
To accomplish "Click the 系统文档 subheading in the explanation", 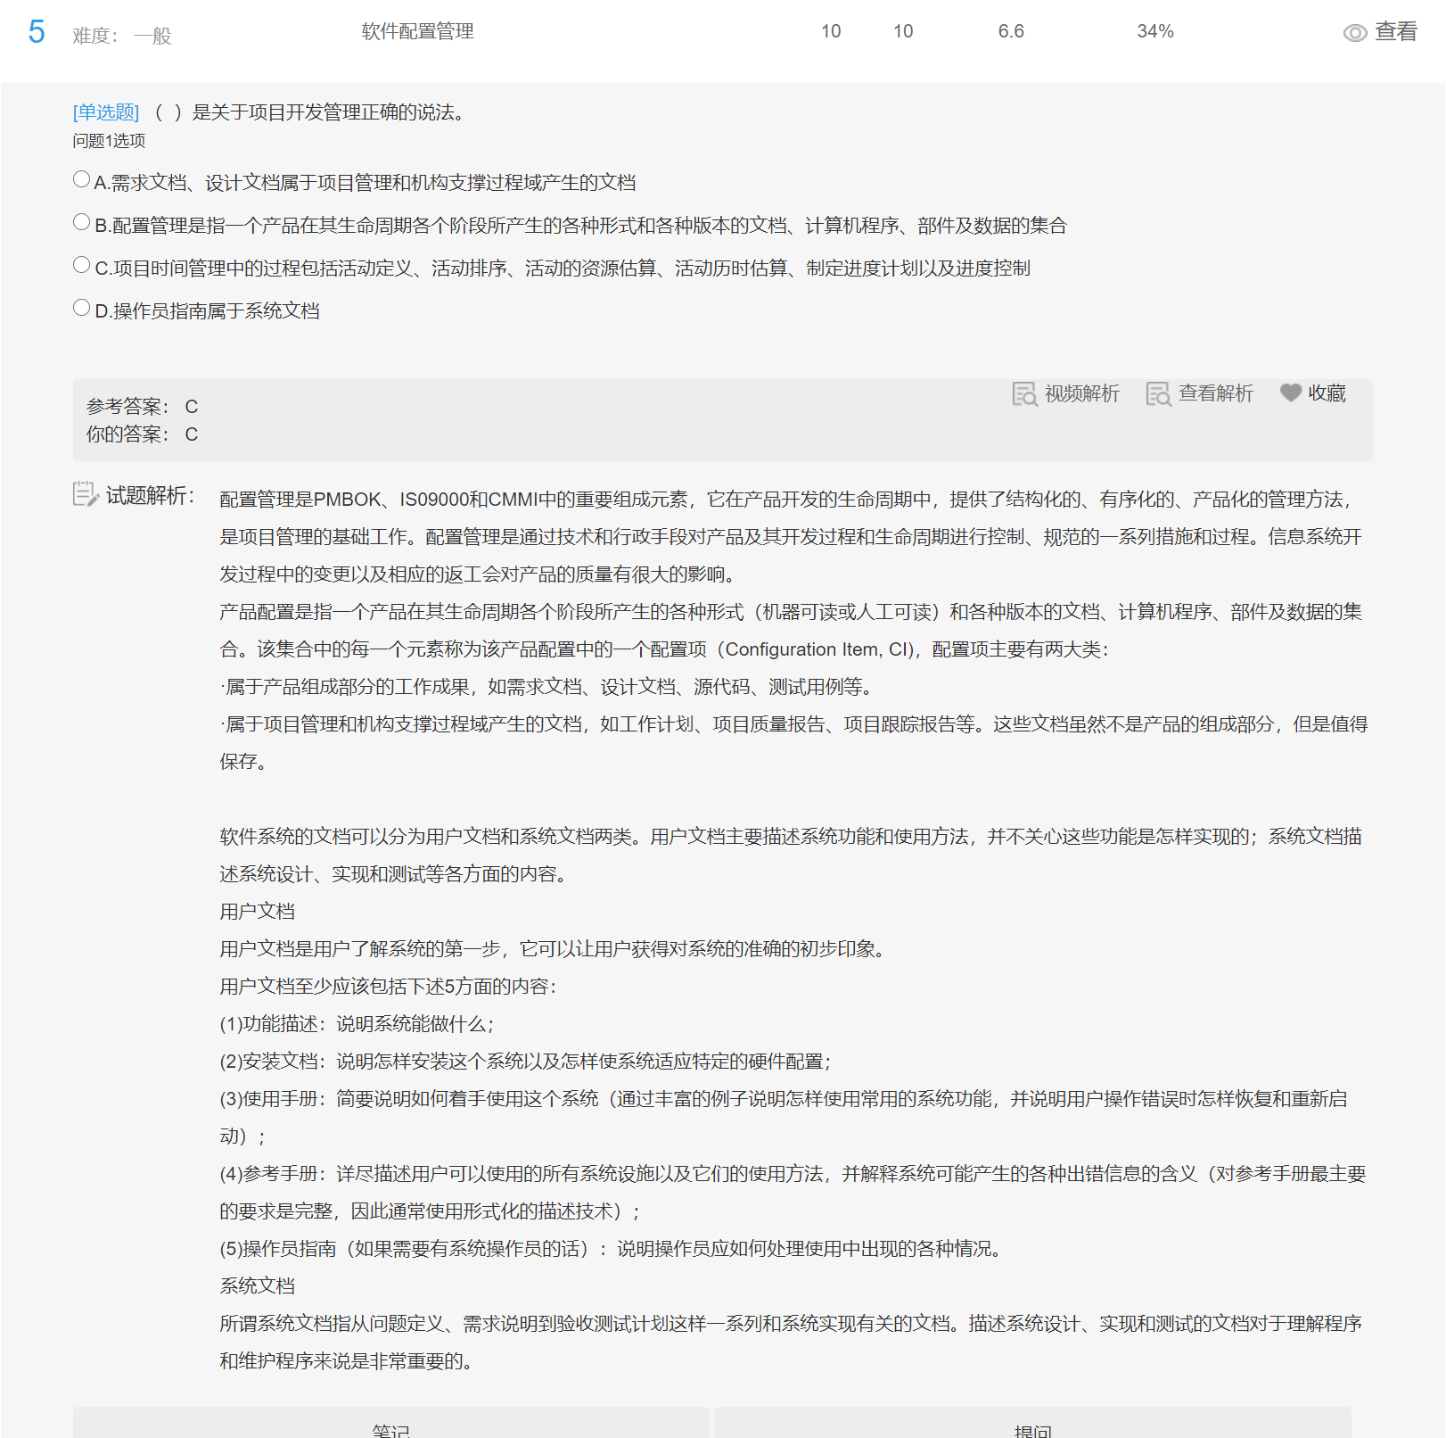I will tap(258, 1285).
